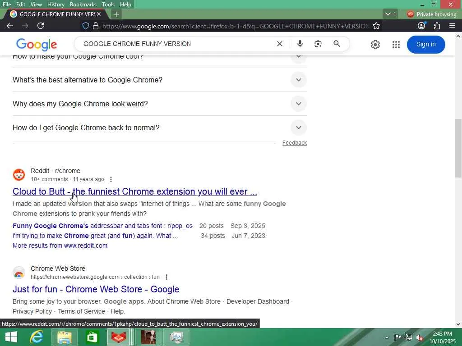Click the Feedback link
Viewport: 462px width, 346px height.
click(x=294, y=143)
